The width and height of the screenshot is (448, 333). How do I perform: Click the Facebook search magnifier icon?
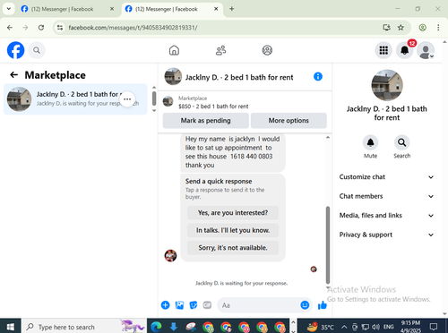click(37, 50)
